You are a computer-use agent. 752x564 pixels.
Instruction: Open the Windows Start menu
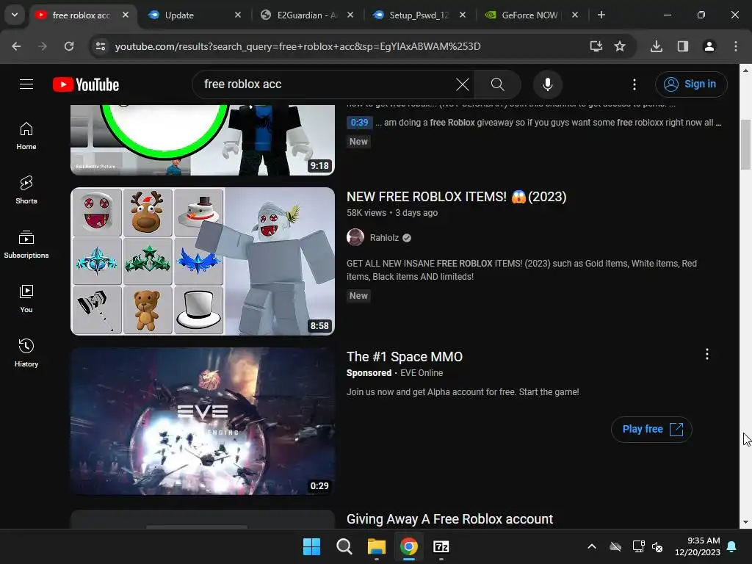point(311,546)
